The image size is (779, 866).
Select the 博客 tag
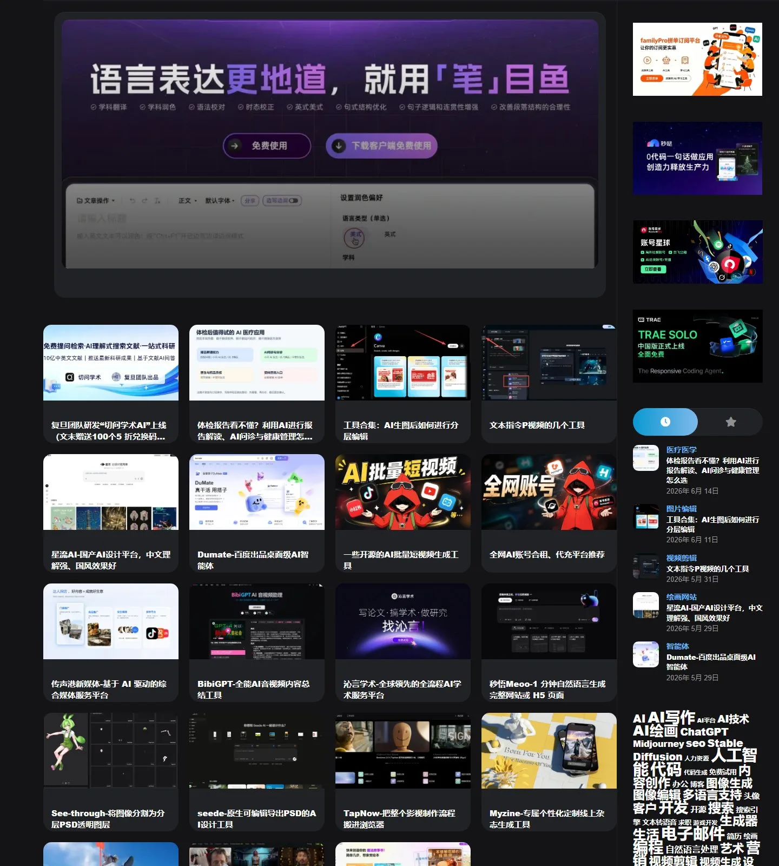click(697, 784)
